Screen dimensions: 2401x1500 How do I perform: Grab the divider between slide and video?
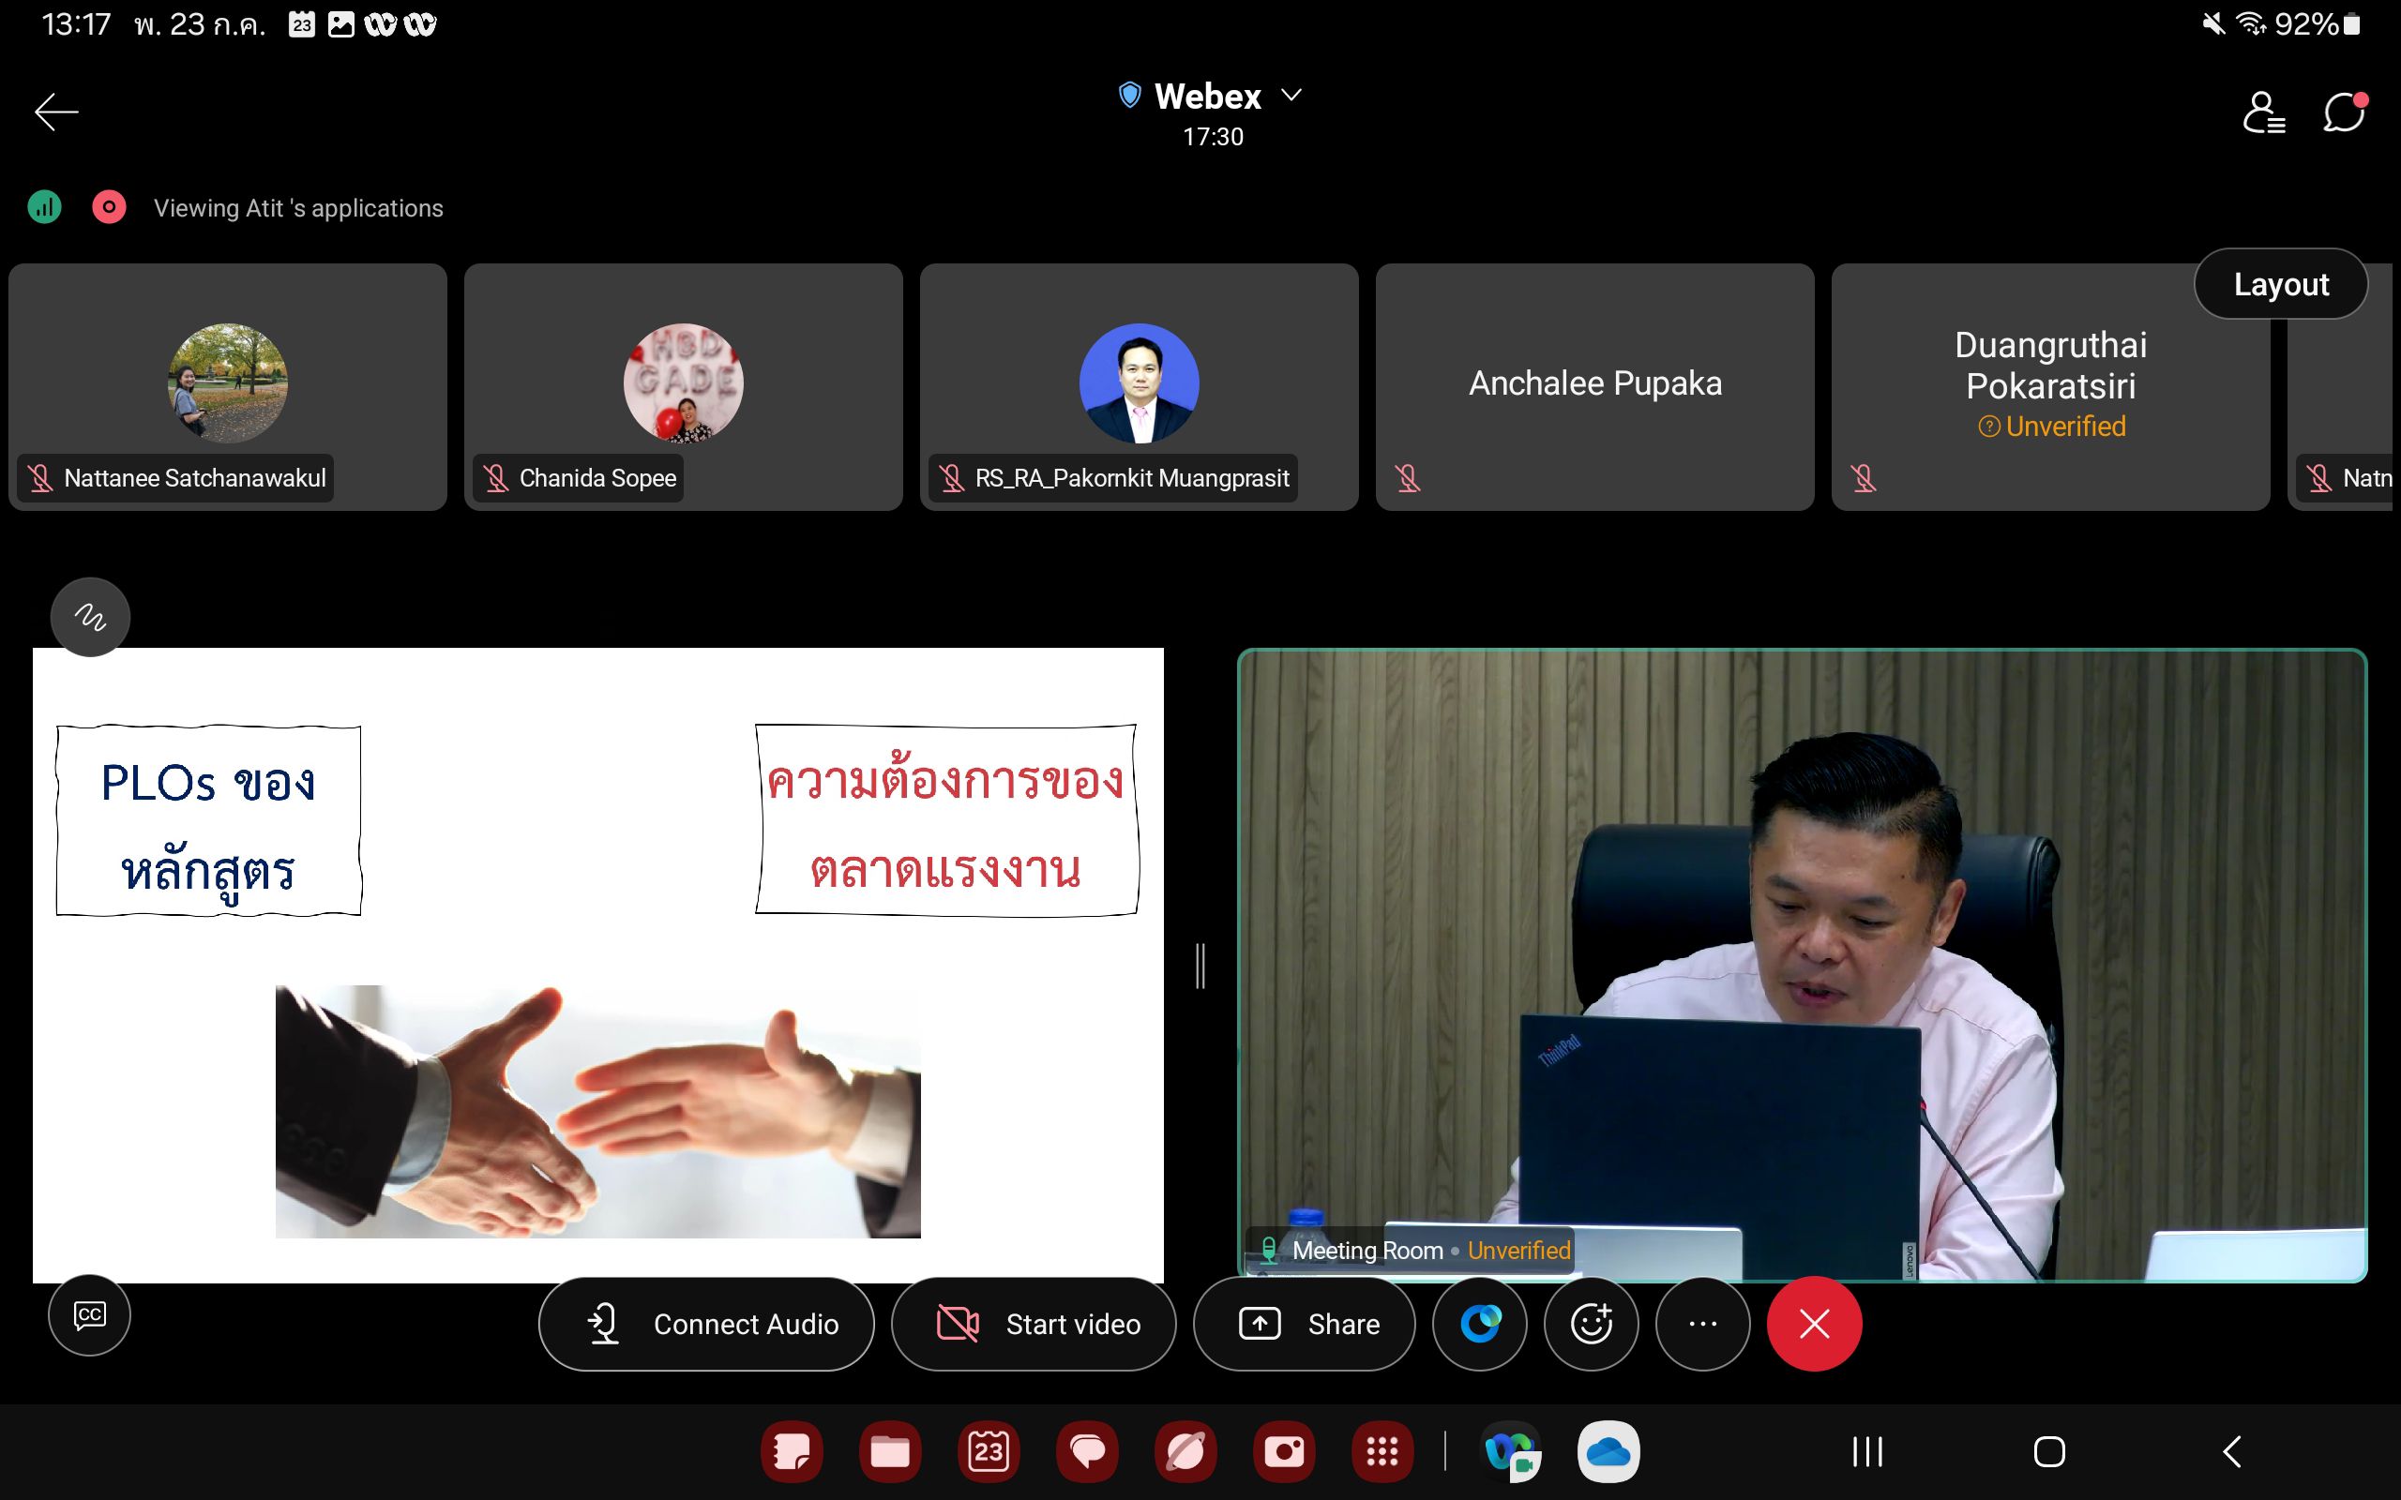pyautogui.click(x=1200, y=966)
